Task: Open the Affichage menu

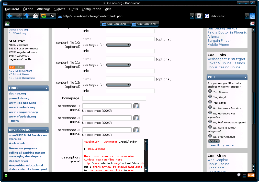Action: click(x=44, y=9)
